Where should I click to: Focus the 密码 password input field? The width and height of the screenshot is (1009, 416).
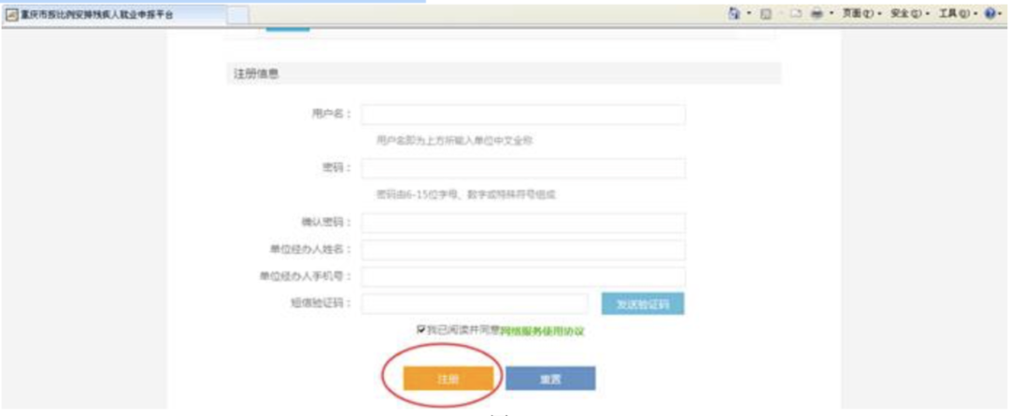coord(523,168)
